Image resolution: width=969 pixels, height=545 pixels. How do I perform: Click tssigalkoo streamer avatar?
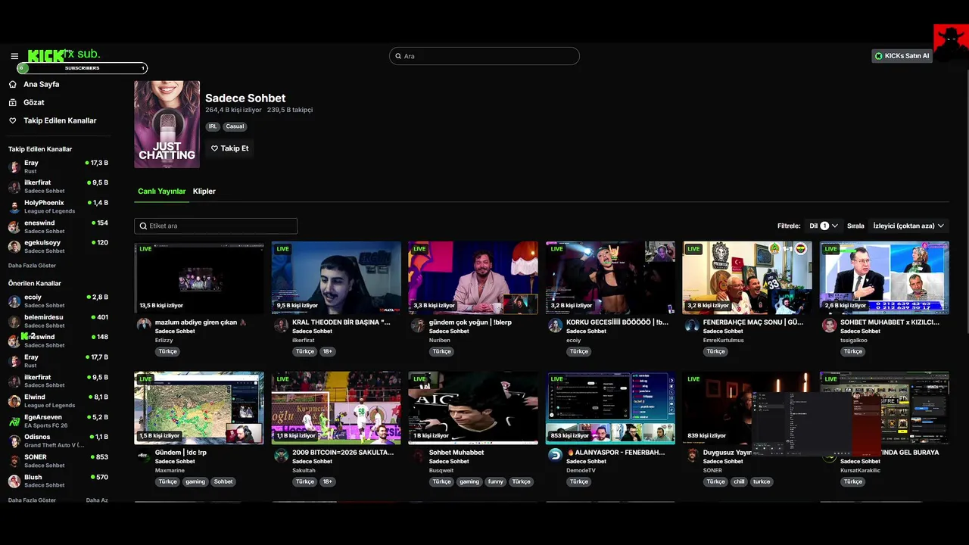(829, 325)
